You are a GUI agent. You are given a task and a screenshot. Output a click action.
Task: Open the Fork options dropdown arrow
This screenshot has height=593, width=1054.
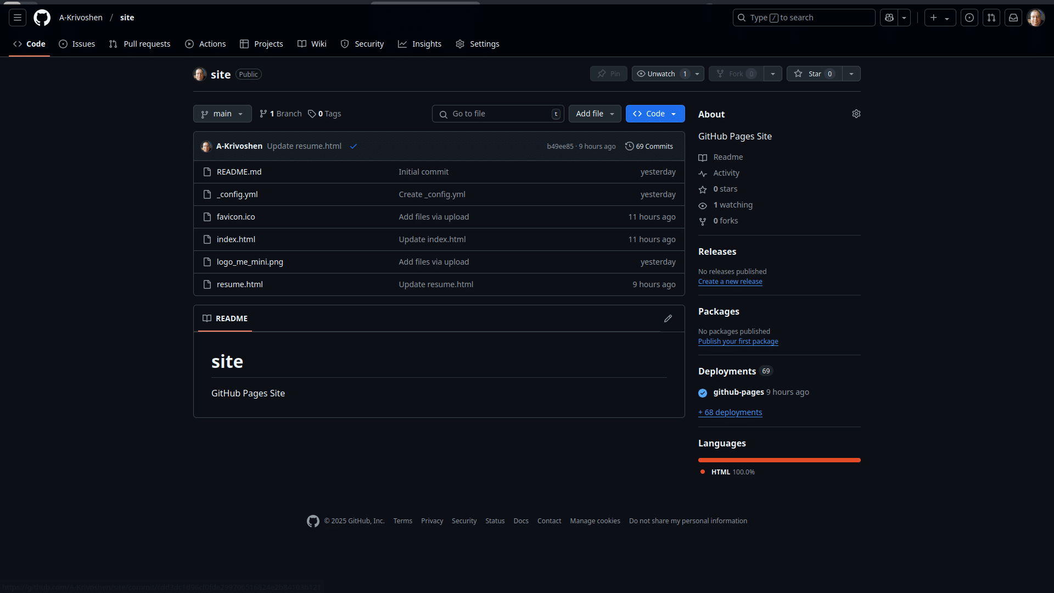tap(773, 74)
